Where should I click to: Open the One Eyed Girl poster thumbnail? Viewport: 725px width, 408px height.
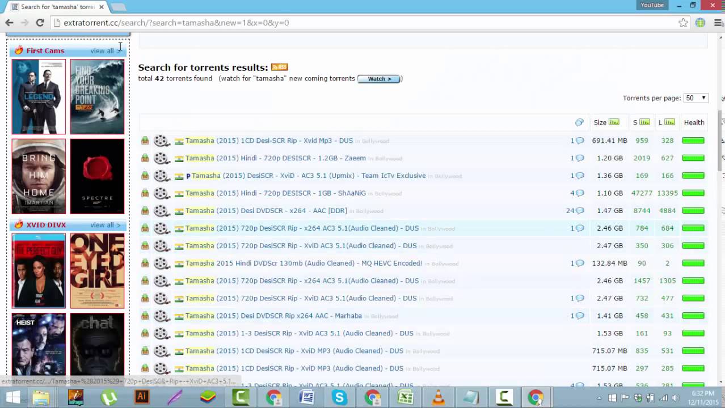[x=97, y=271]
